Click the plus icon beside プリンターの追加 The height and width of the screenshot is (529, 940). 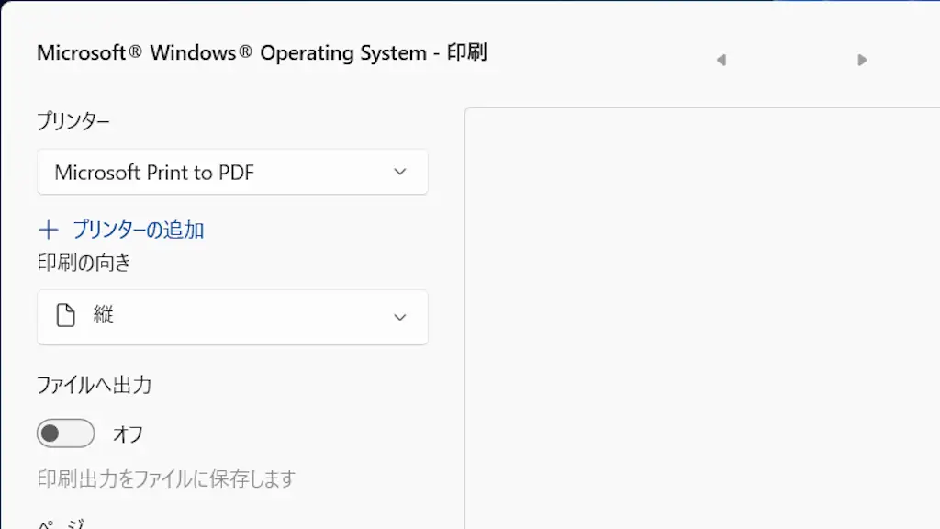[48, 230]
